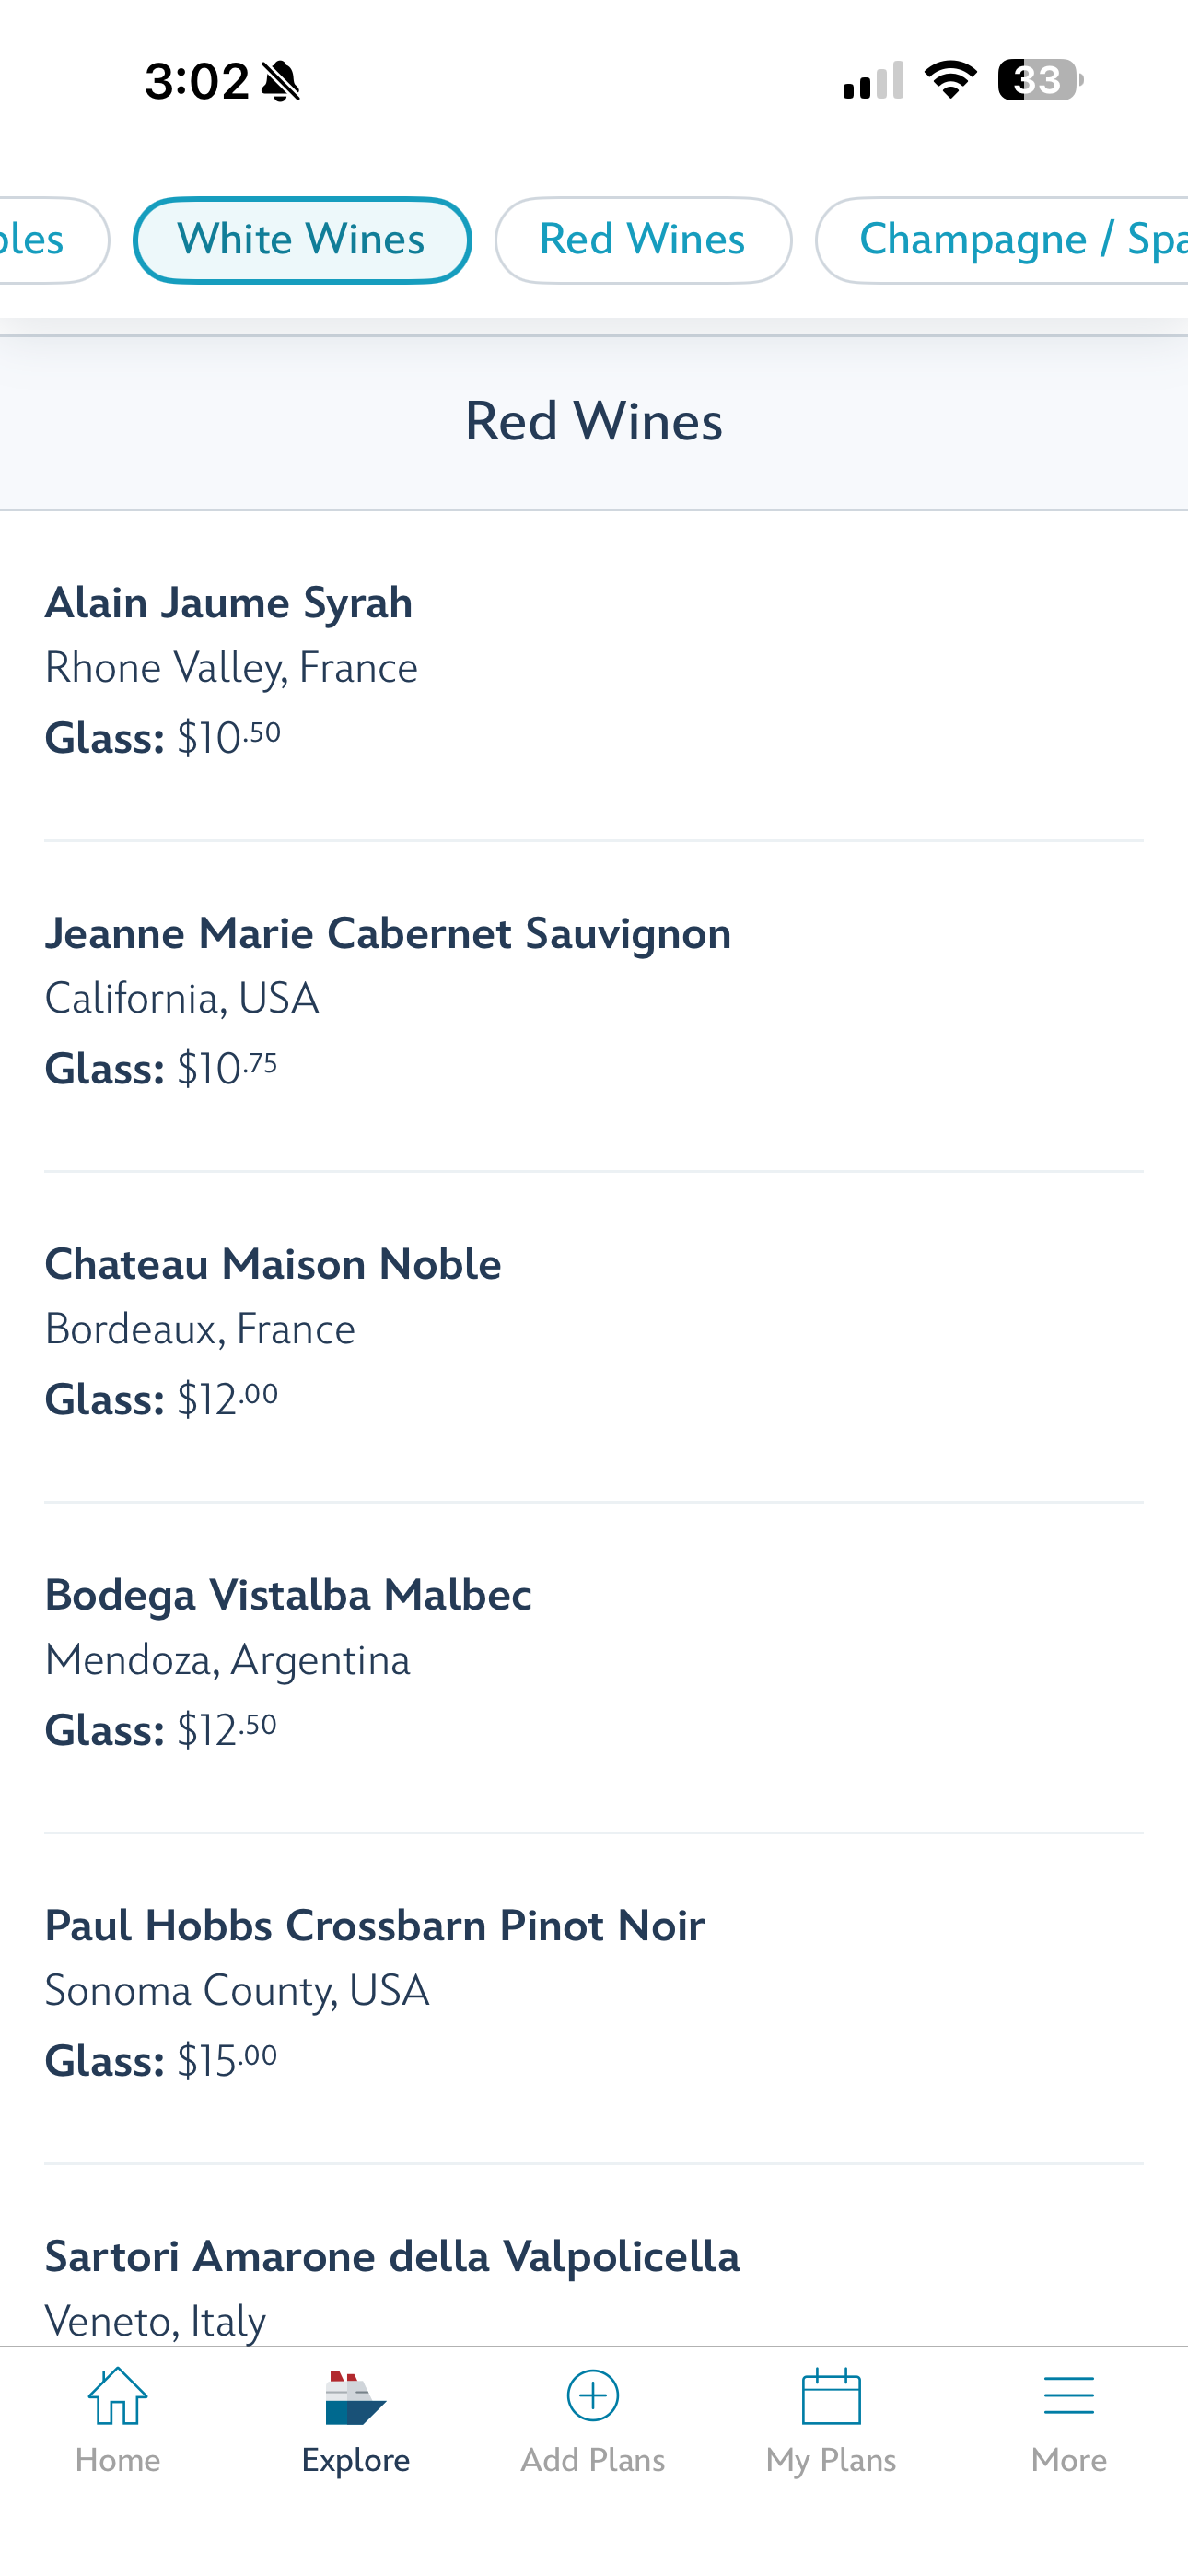Open the More hamburger menu icon
The width and height of the screenshot is (1188, 2576).
(1068, 2396)
